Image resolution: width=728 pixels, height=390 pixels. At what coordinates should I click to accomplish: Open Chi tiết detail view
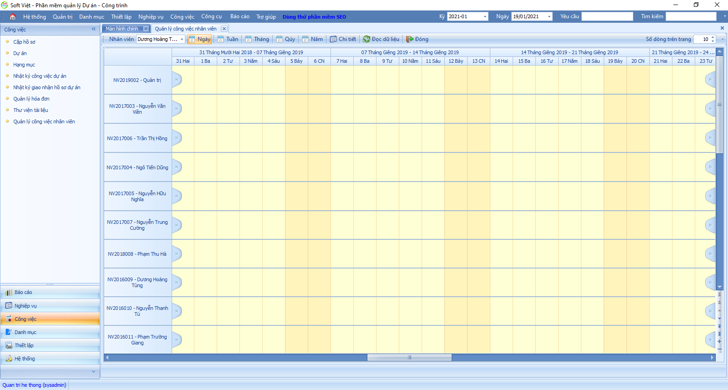[343, 39]
